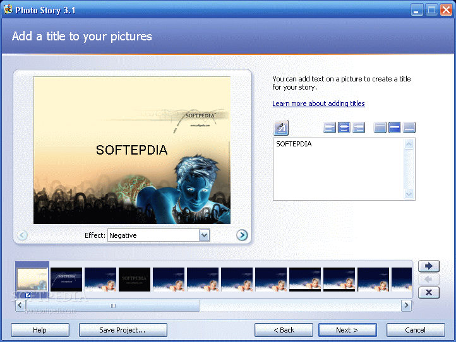Click filmstrip scroll left arrow
This screenshot has width=456, height=342.
pos(20,305)
